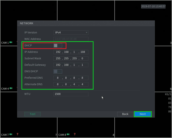Click the Test button
The image size is (172, 138).
[x=32, y=114]
